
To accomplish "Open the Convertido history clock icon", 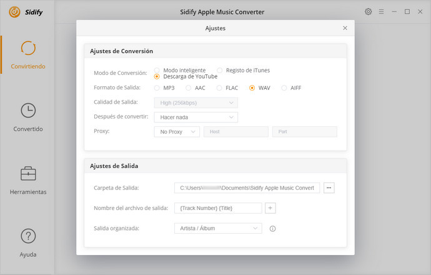I will 28,111.
